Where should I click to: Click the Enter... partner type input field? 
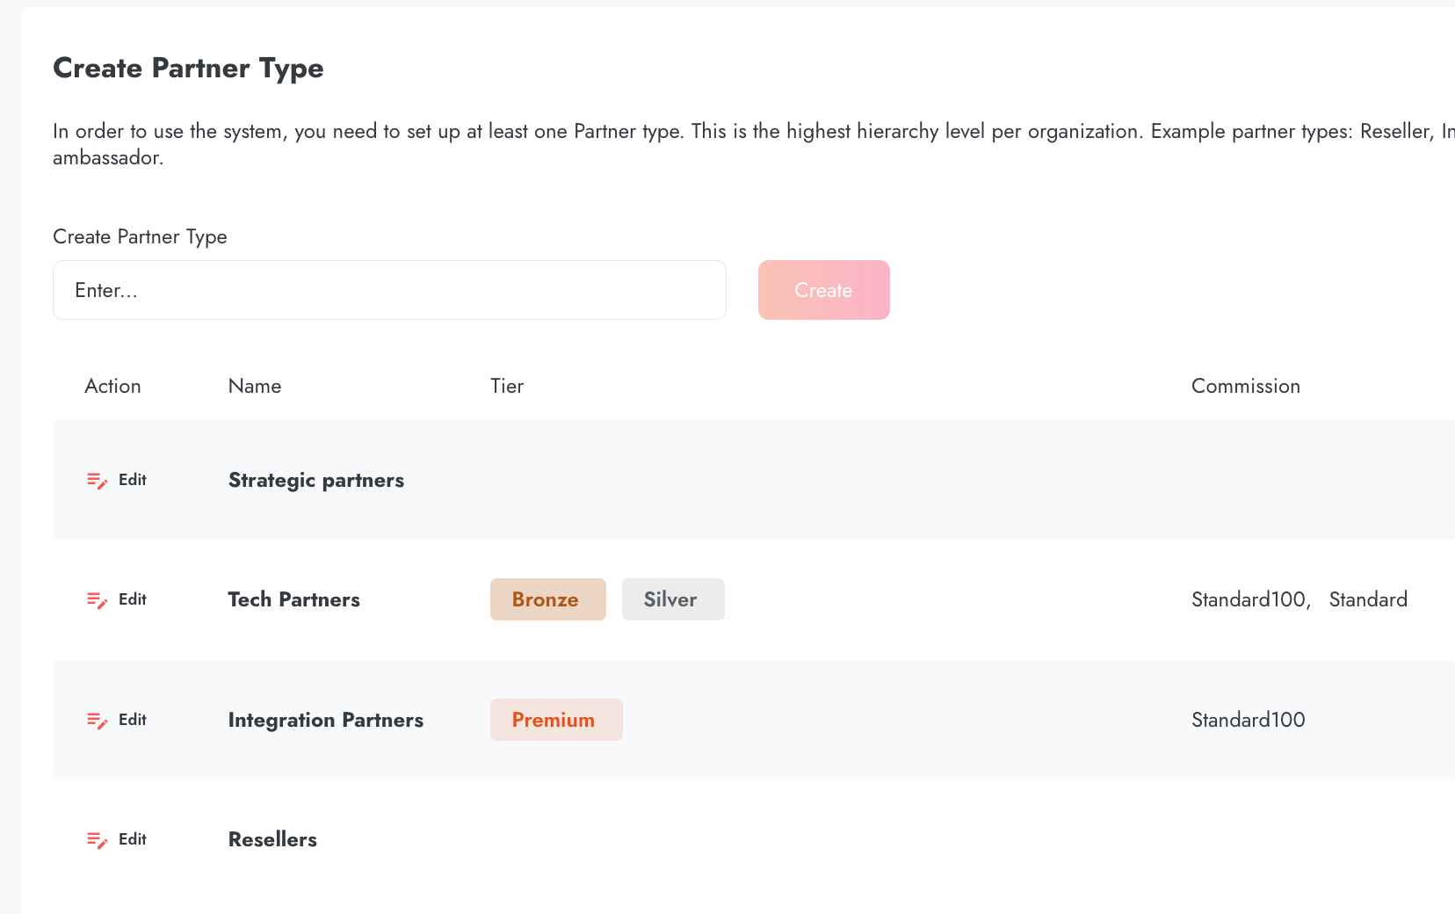(x=389, y=290)
